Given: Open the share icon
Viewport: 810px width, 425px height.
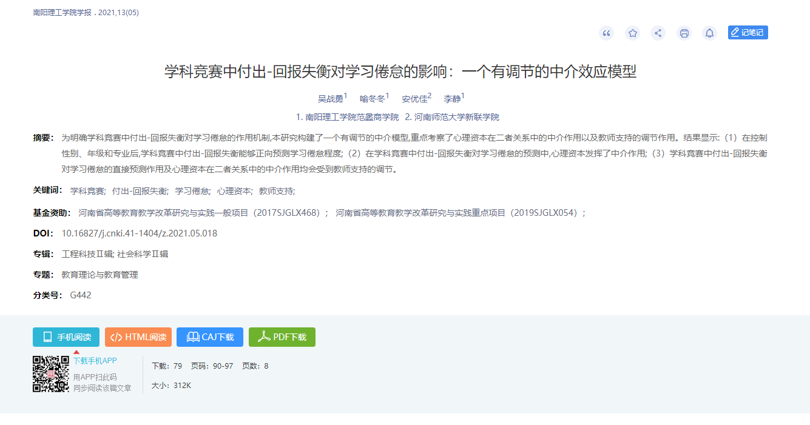Looking at the screenshot, I should (x=658, y=33).
